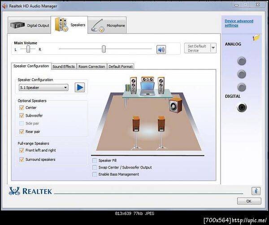Click the L/R balance slider handle
This screenshot has height=225, width=269.
[x=28, y=49]
